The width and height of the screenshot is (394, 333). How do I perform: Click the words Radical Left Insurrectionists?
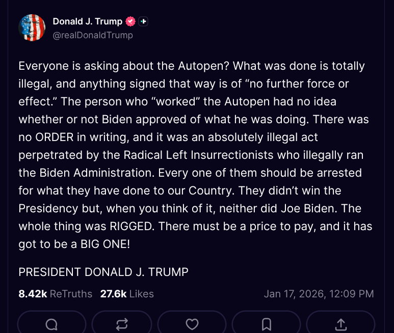tap(204, 155)
